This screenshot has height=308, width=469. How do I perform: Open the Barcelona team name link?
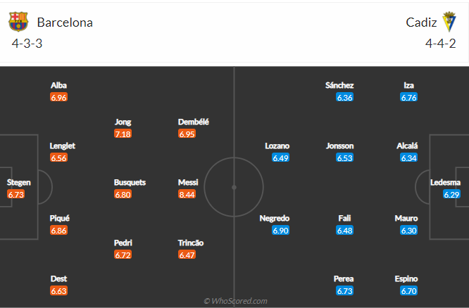point(65,22)
